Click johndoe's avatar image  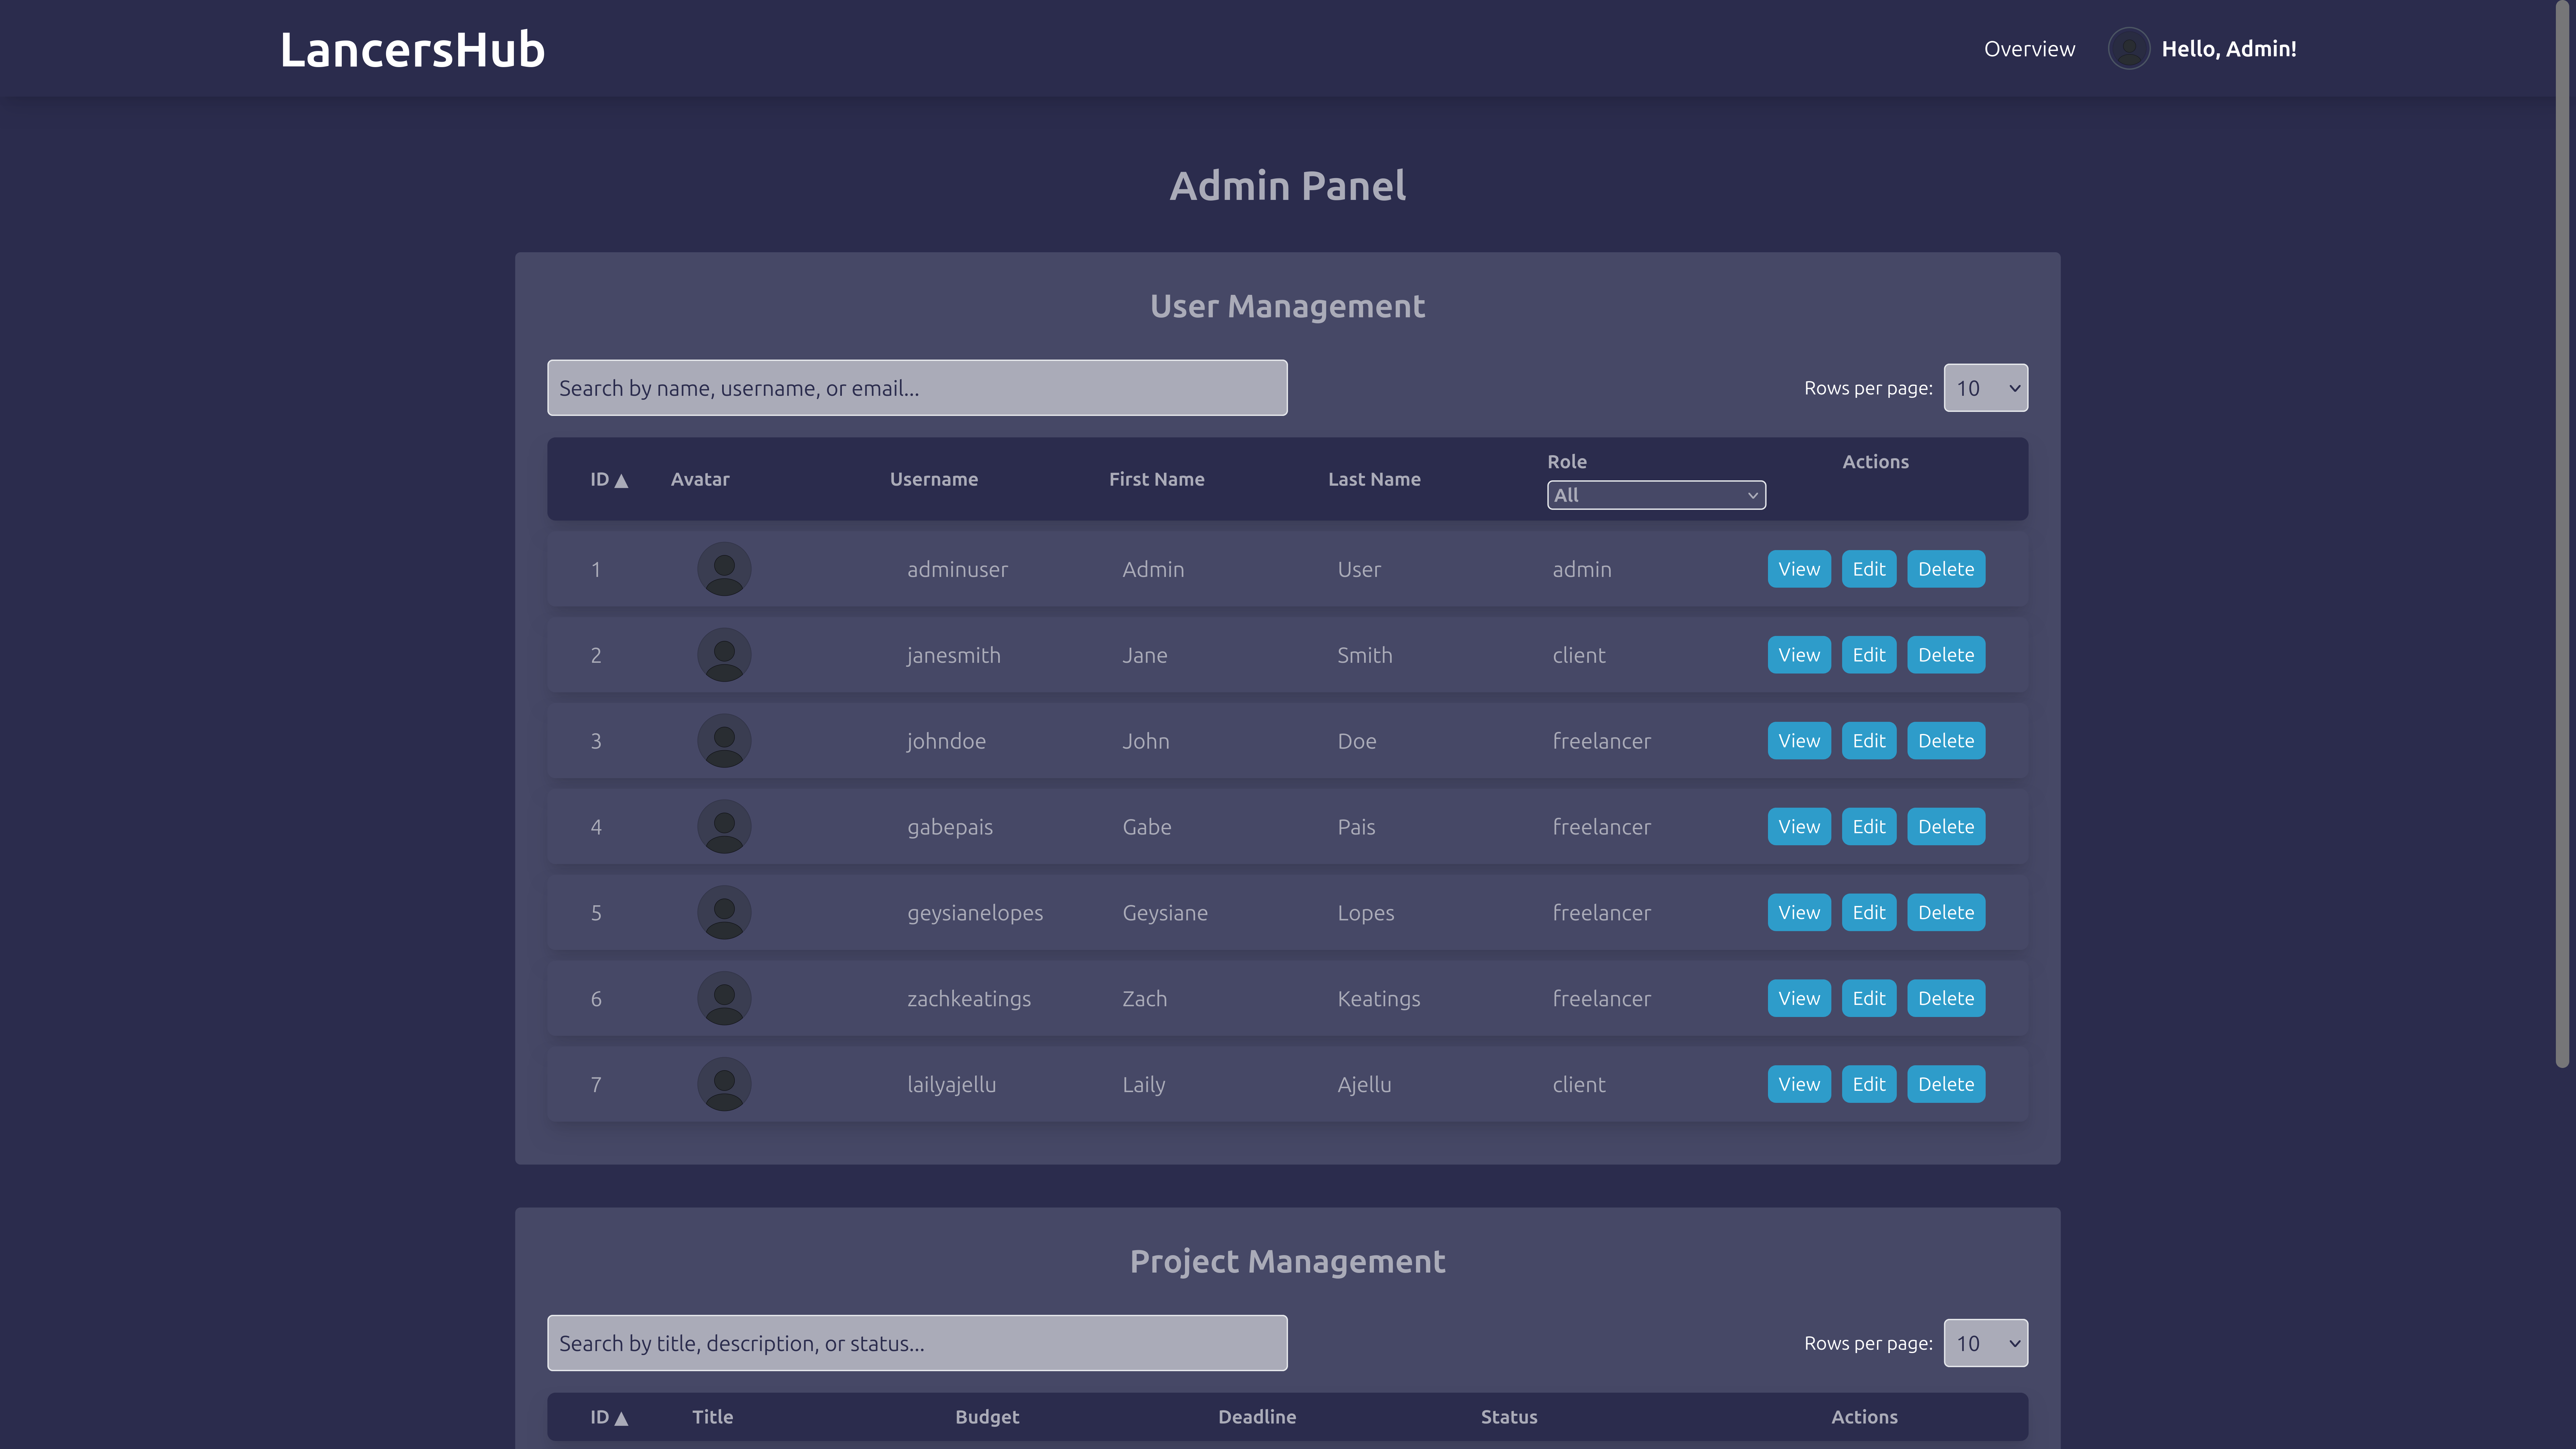tap(724, 741)
